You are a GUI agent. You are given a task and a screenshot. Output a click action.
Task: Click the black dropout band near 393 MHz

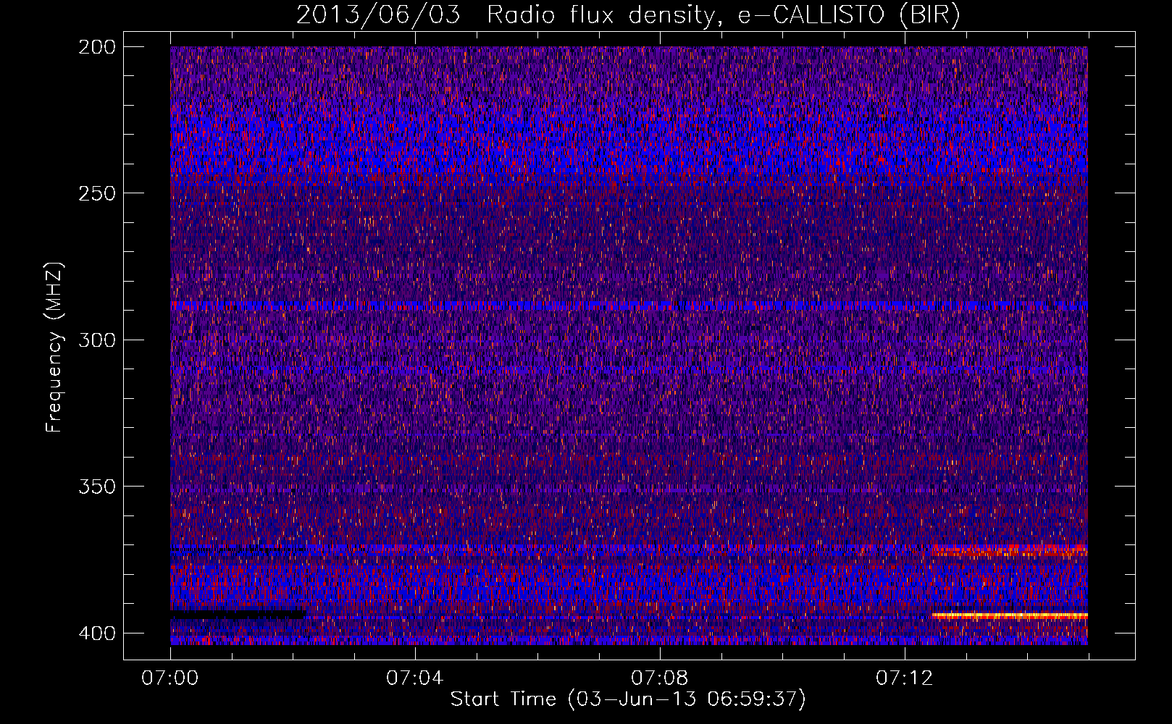[x=238, y=615]
